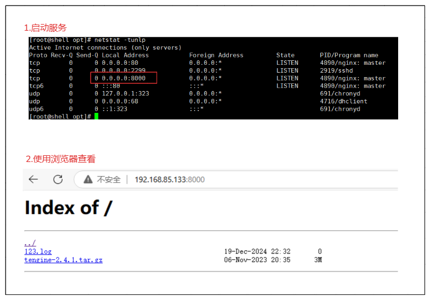Click the 123.log file size 0
The image size is (430, 300).
click(320, 251)
